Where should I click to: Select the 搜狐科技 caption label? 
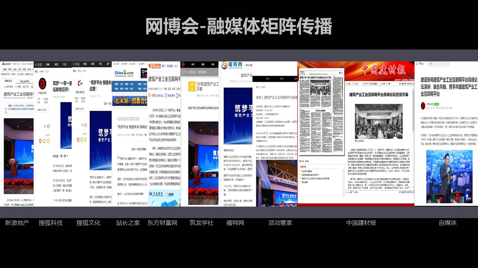(51, 223)
